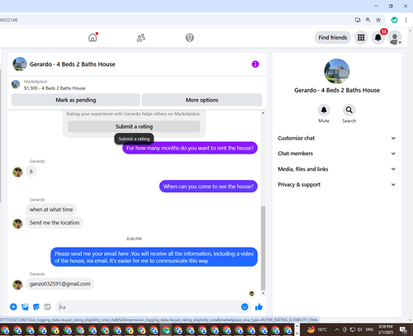
Task: Click the green browser extension icon
Action: 394,20
